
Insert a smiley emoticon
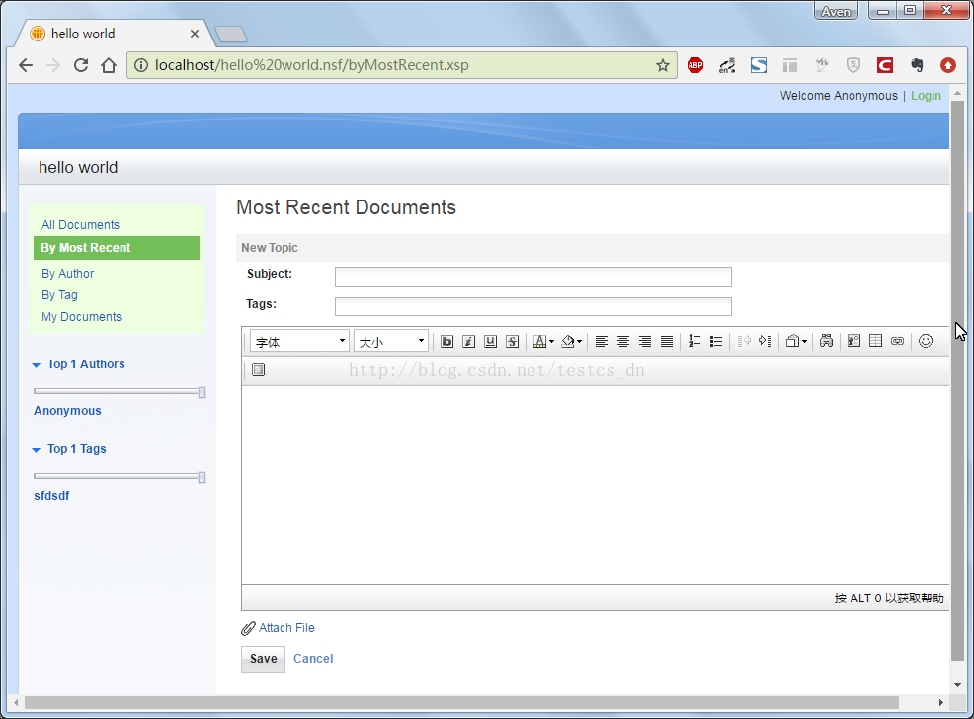926,341
